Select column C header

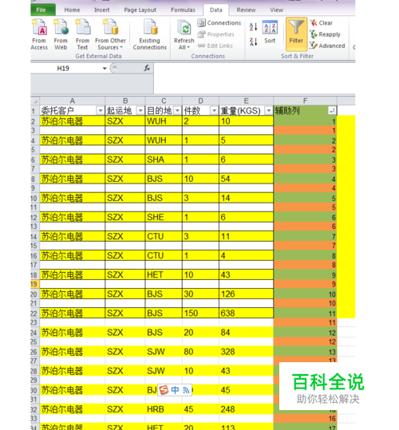click(164, 101)
